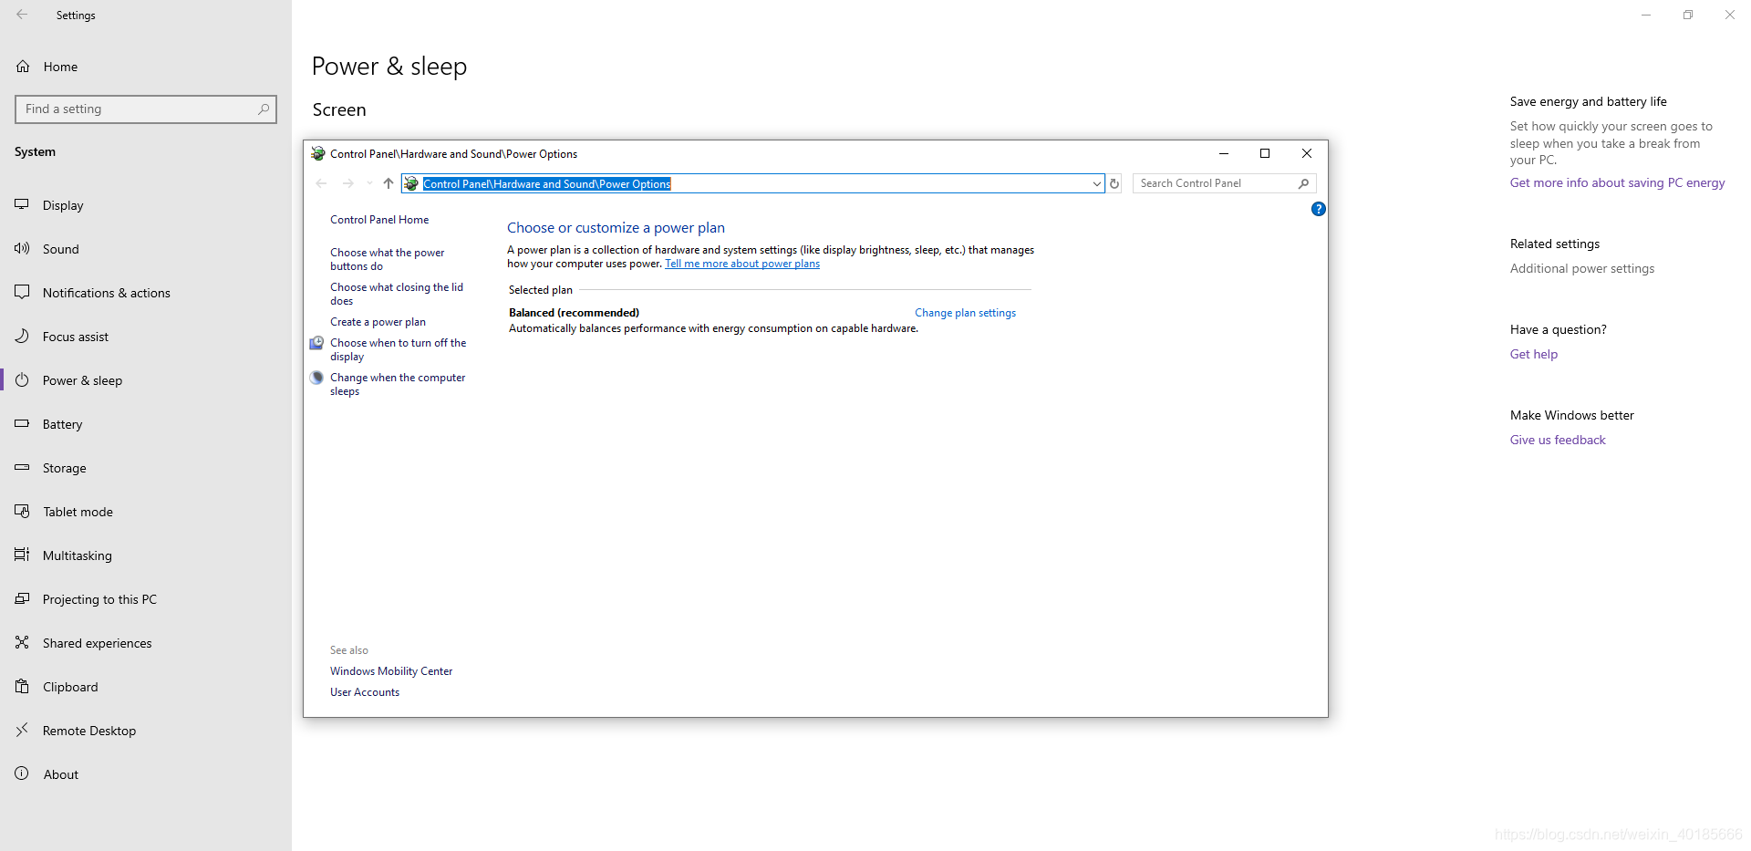Click the Focus assist moon icon

[22, 336]
